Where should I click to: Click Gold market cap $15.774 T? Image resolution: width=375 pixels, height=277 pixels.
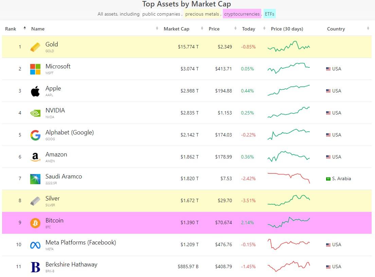188,47
